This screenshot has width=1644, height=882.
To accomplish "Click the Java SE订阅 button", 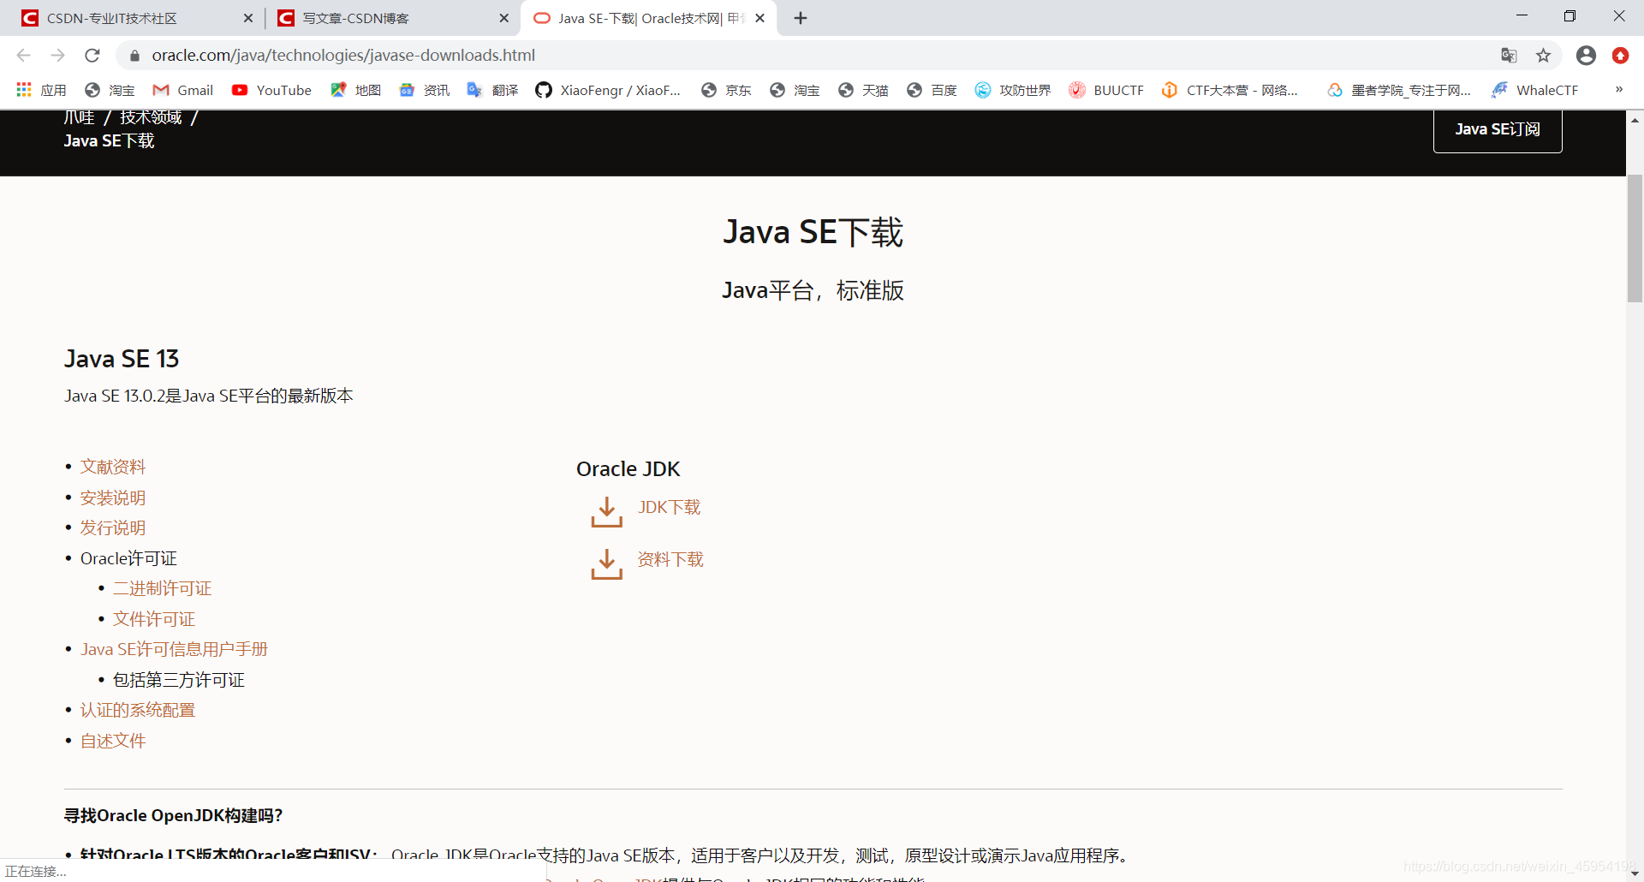I will point(1498,129).
